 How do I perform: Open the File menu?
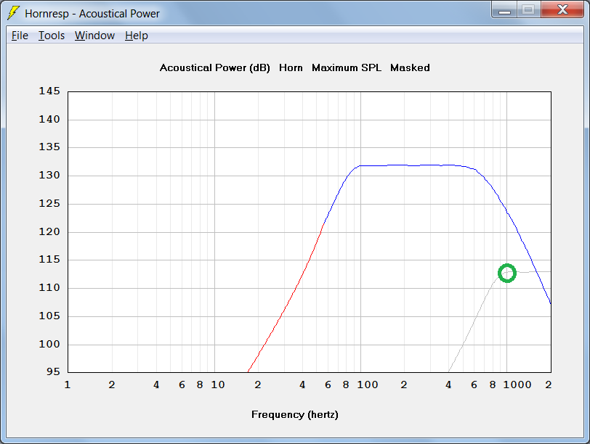coord(20,36)
